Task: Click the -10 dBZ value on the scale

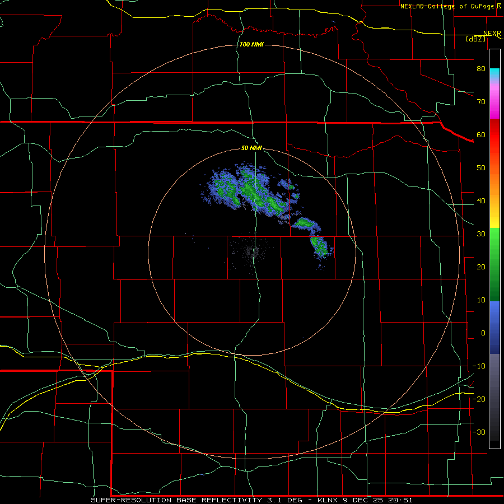Action: coord(479,366)
